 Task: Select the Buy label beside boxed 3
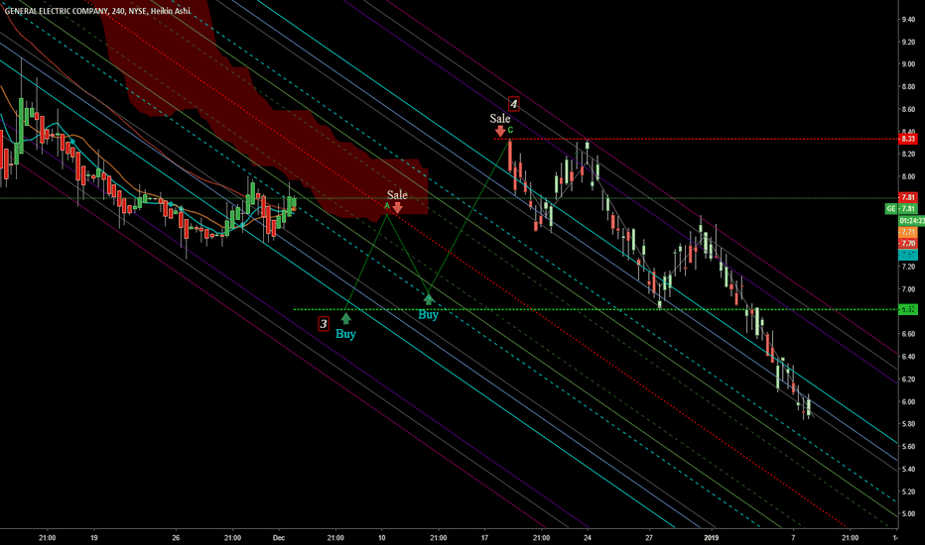345,334
